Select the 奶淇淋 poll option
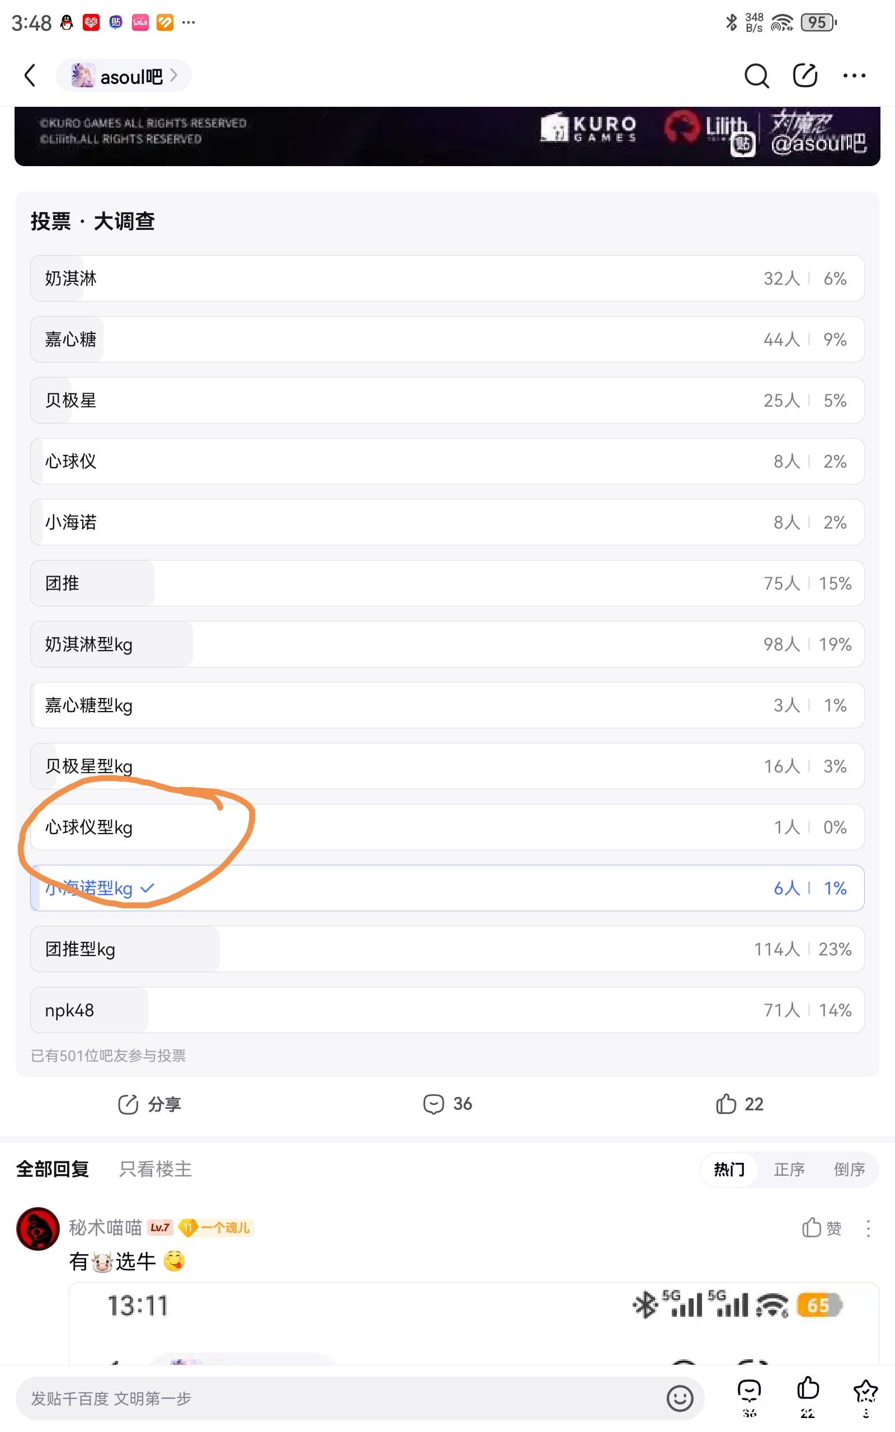 pos(447,278)
